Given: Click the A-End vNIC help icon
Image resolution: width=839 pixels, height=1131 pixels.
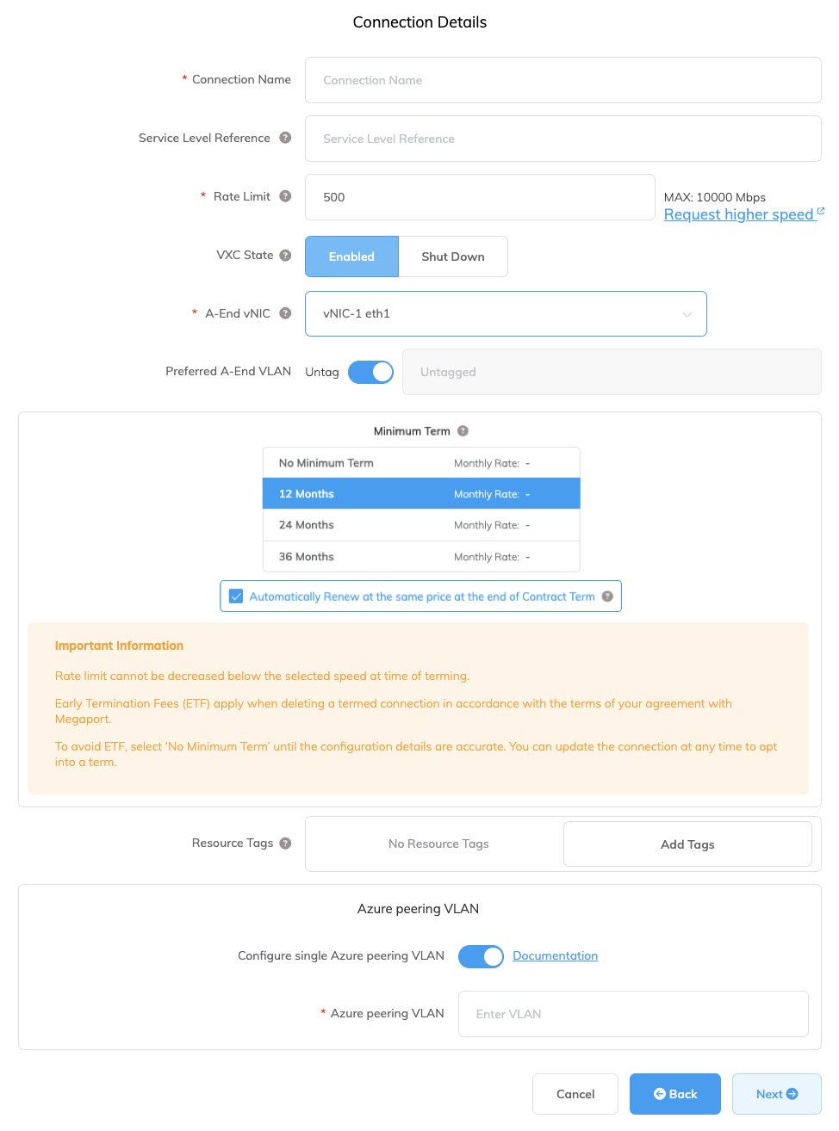Looking at the screenshot, I should pyautogui.click(x=284, y=313).
